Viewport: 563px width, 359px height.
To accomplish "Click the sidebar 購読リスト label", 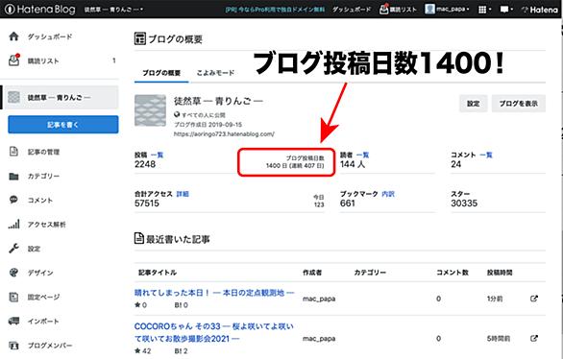I will tap(43, 61).
